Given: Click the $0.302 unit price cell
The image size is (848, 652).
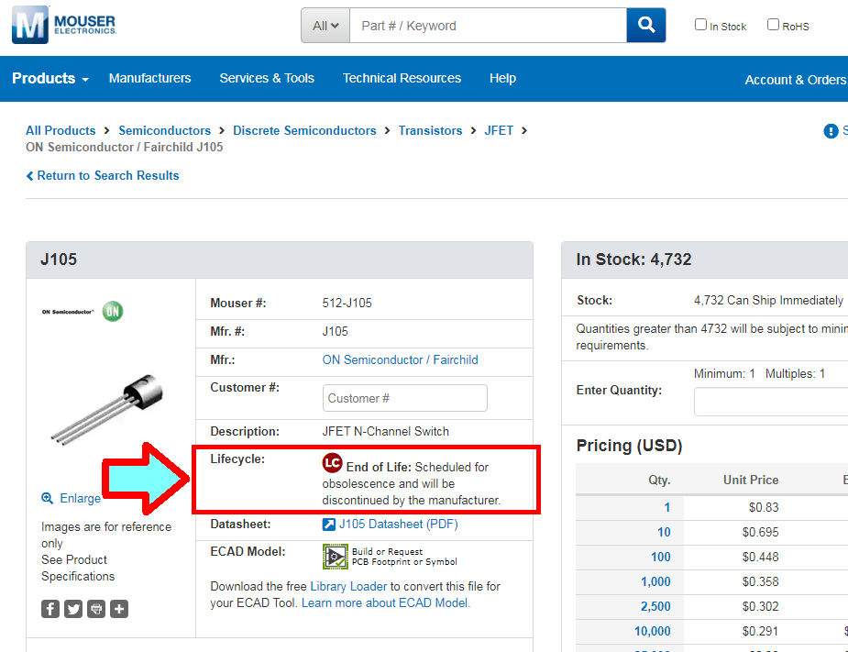Looking at the screenshot, I should click(x=760, y=607).
